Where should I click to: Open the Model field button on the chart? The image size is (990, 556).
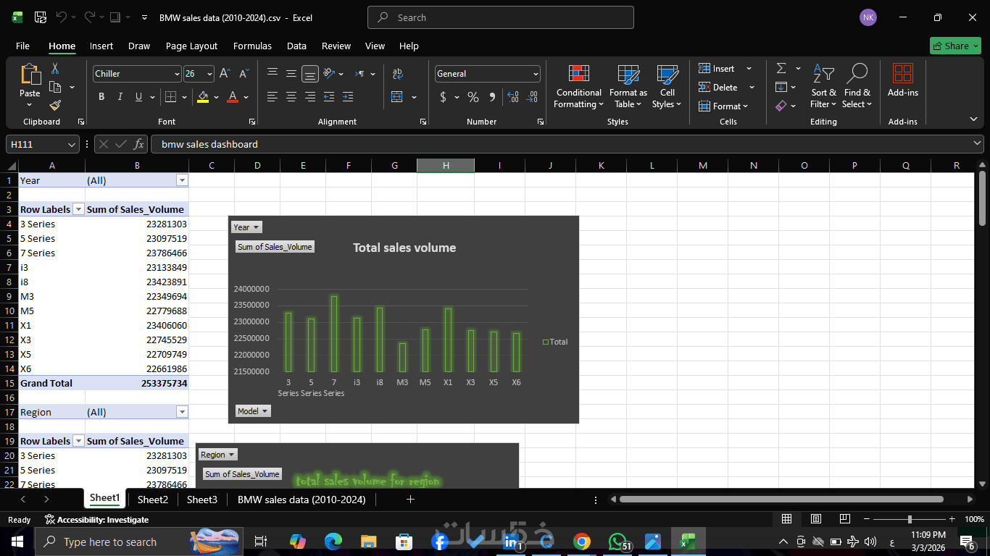tap(253, 411)
